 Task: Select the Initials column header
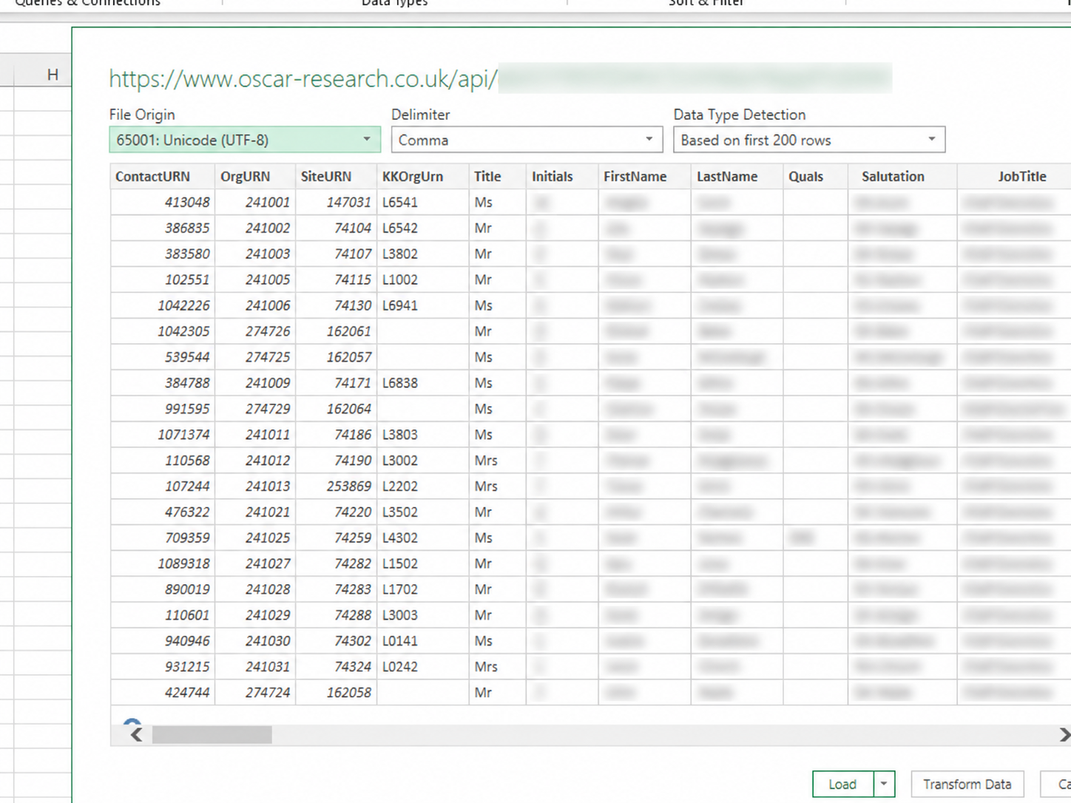[562, 177]
